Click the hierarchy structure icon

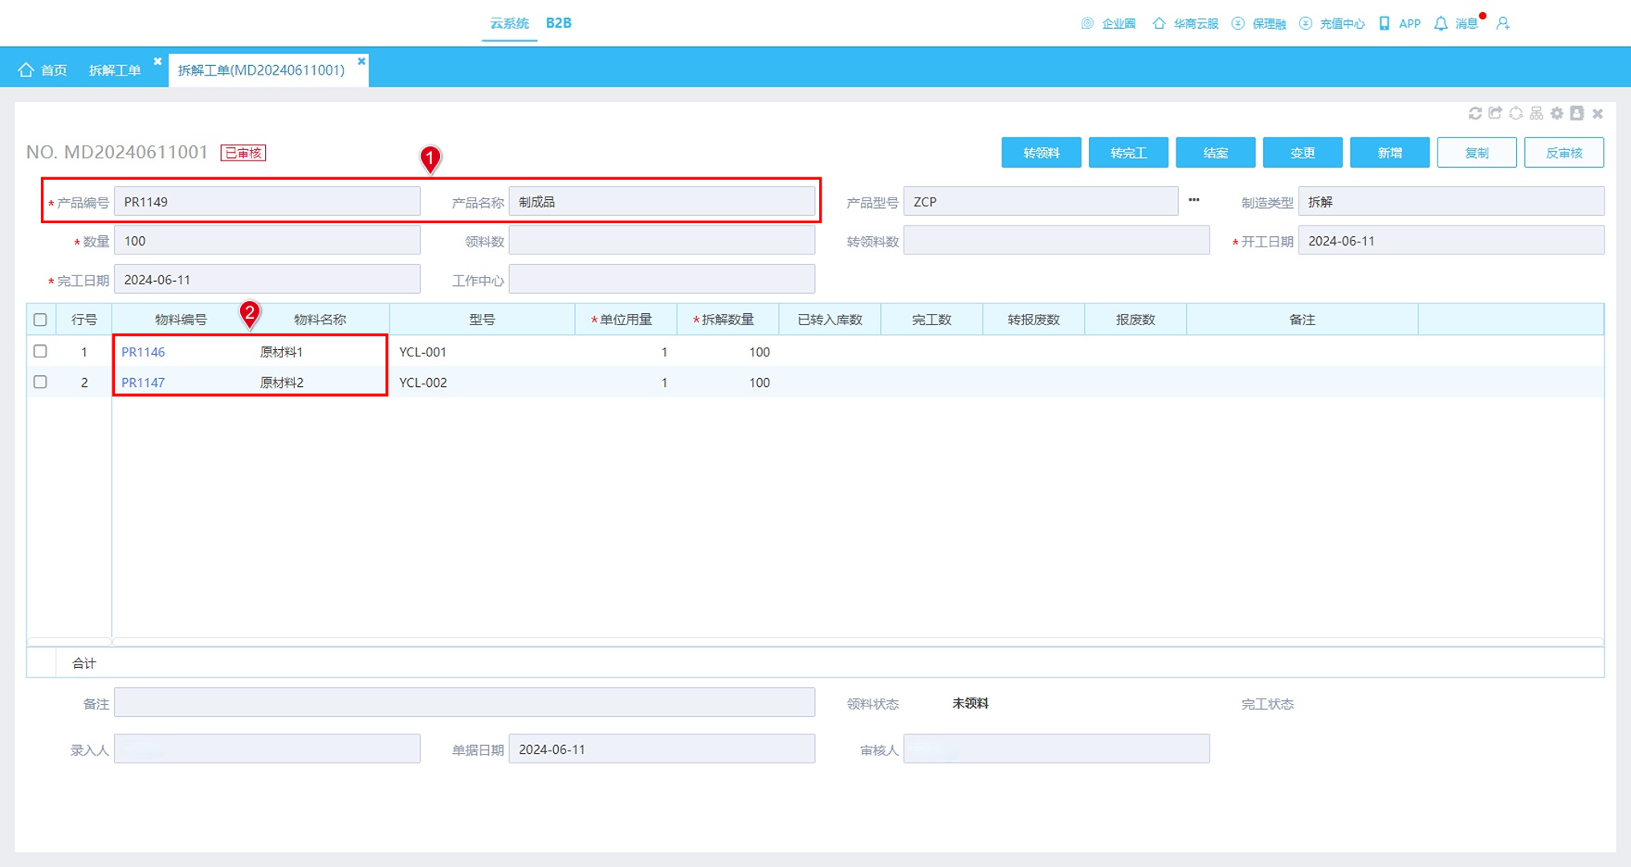click(x=1536, y=113)
